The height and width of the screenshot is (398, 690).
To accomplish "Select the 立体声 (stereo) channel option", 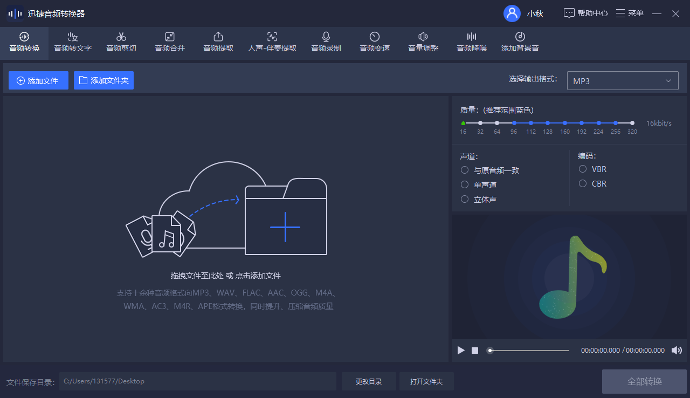I will click(x=464, y=198).
